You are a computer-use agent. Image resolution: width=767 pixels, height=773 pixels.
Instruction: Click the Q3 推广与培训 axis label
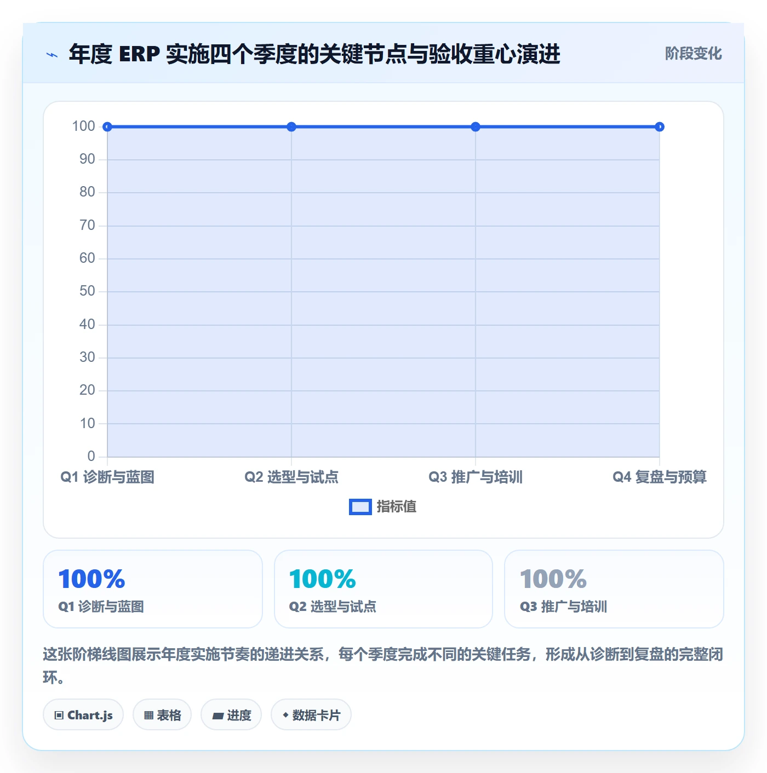click(x=476, y=477)
